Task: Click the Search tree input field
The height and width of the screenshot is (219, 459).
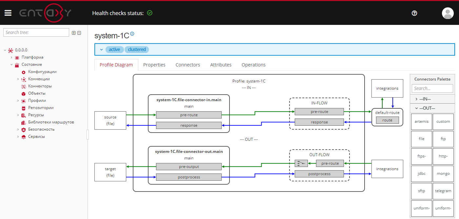Action: pyautogui.click(x=36, y=32)
